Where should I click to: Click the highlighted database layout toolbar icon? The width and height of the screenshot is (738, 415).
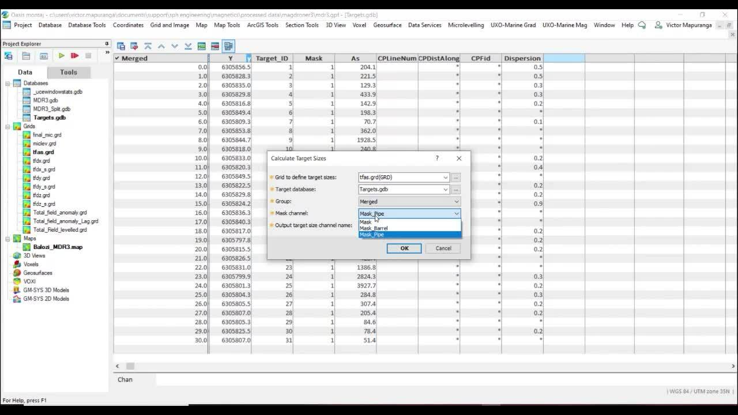coord(228,46)
